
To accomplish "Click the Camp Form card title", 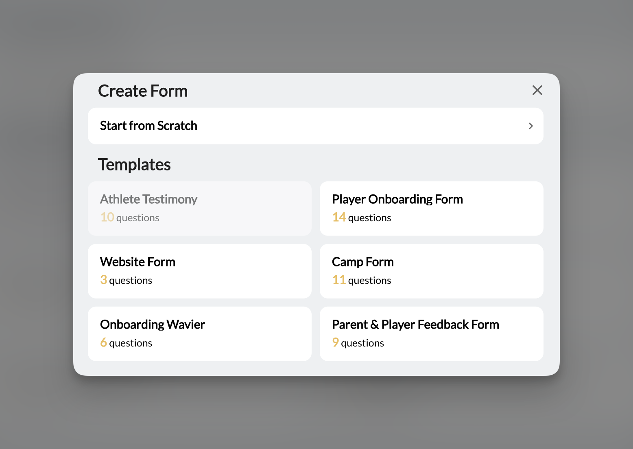I will pos(362,262).
